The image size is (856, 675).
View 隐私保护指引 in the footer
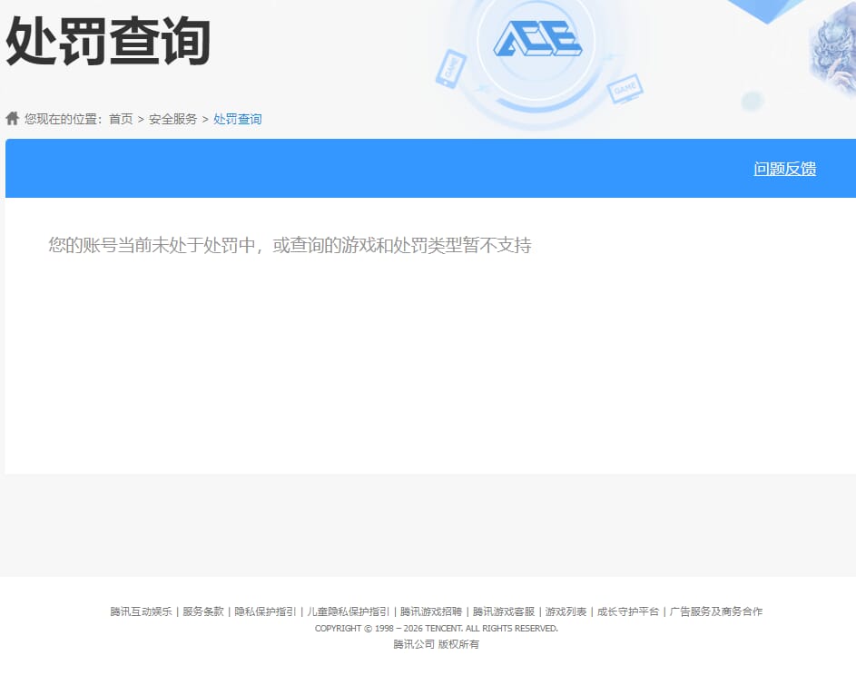tap(265, 611)
